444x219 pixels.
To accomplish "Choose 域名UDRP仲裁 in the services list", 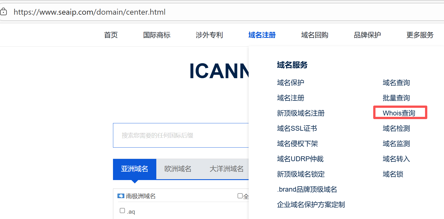I will [x=300, y=159].
